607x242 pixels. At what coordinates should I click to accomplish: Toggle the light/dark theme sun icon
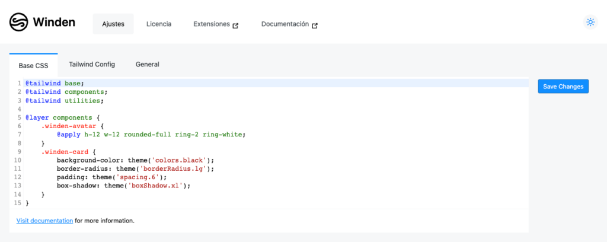click(590, 22)
